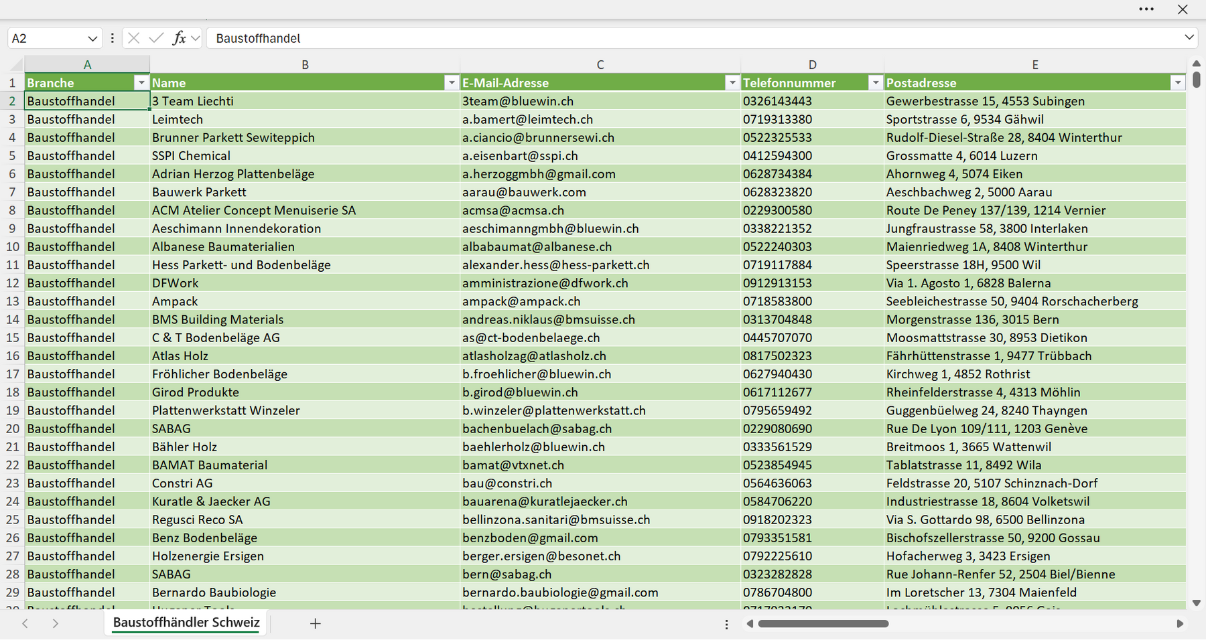Screen dimensions: 1206x640
Task: Click the vertical scrollbar down arrow
Action: click(x=1197, y=603)
